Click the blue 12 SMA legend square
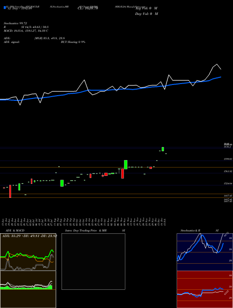Viewport: 233px width, 308px height. tap(5, 7)
